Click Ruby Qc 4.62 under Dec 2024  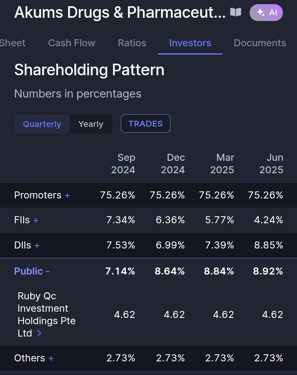(x=174, y=315)
